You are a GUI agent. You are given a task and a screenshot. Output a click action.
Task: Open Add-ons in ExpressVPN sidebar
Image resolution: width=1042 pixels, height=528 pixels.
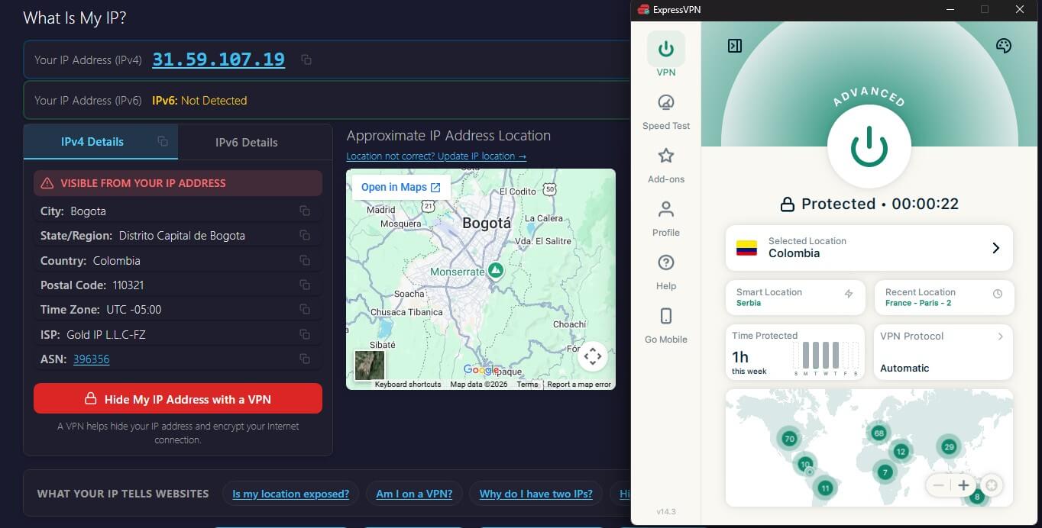[666, 165]
